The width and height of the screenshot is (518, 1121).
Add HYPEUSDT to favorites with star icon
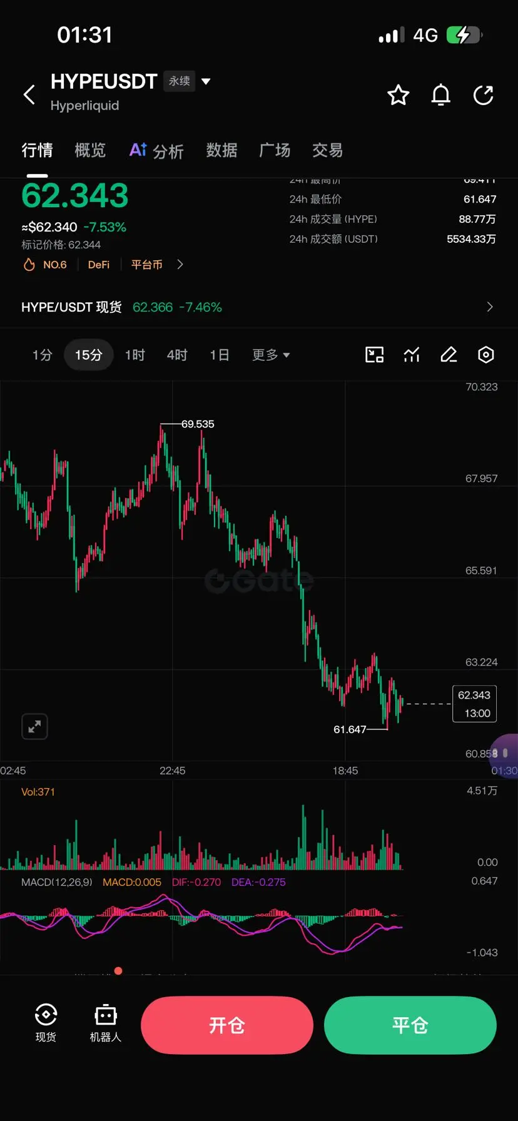coord(398,95)
